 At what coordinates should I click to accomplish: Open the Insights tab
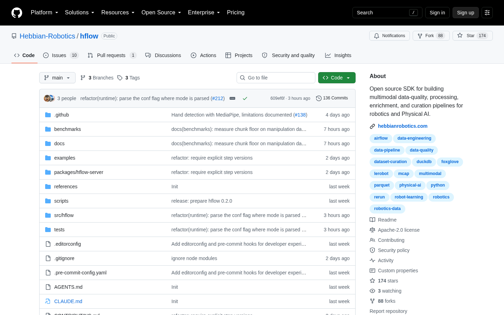tap(338, 55)
